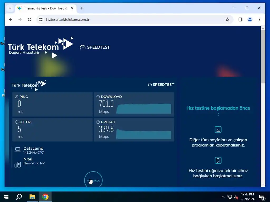Click the jitter value 5

click(x=19, y=129)
